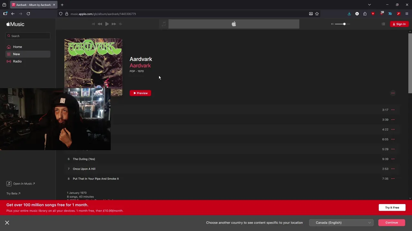
Task: Click the Try It Free button
Action: (x=392, y=208)
